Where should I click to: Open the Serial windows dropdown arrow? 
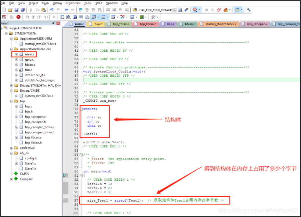click(x=117, y=17)
